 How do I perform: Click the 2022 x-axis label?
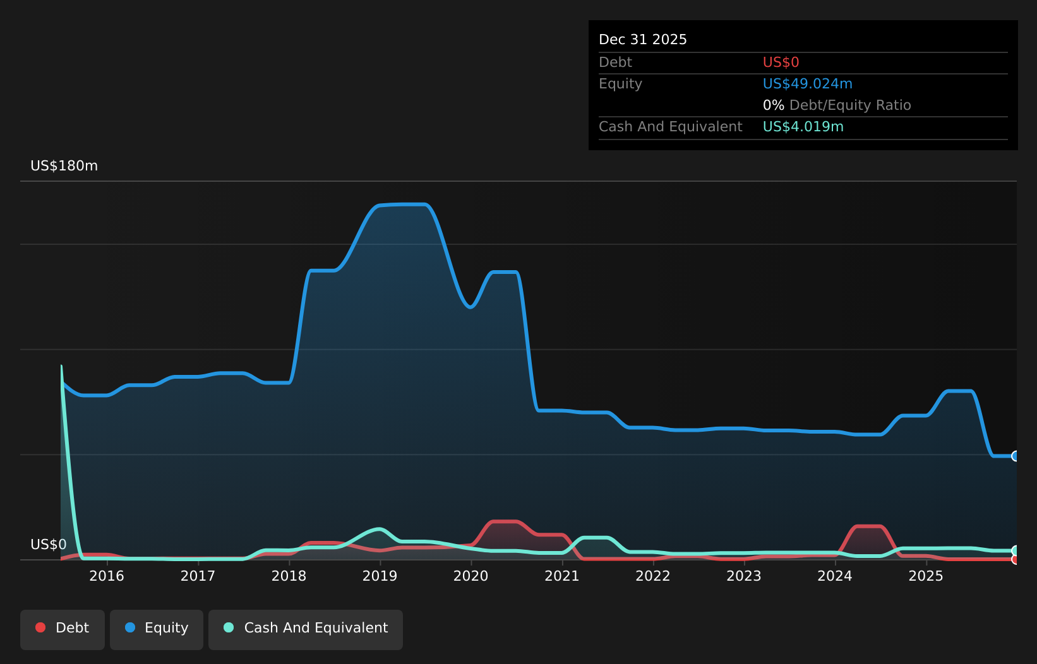coord(652,576)
